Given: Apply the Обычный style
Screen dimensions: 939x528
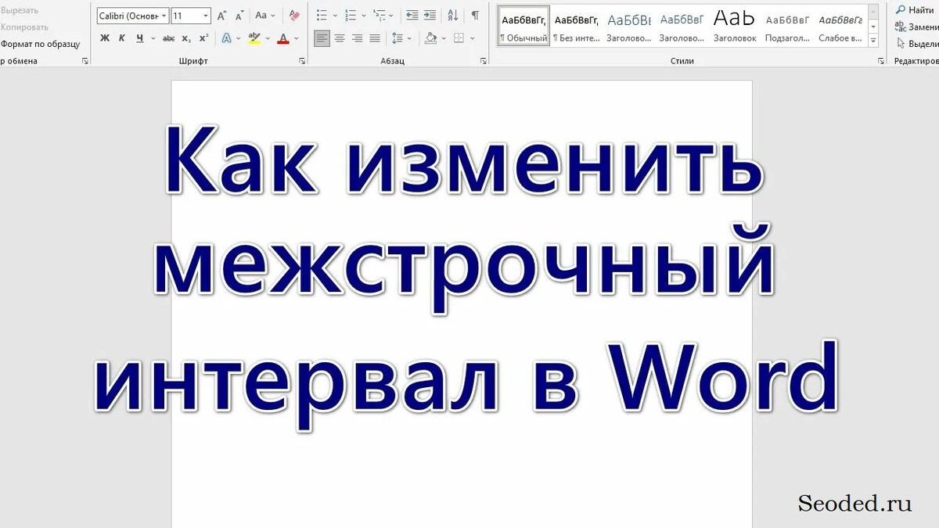Looking at the screenshot, I should (x=524, y=27).
